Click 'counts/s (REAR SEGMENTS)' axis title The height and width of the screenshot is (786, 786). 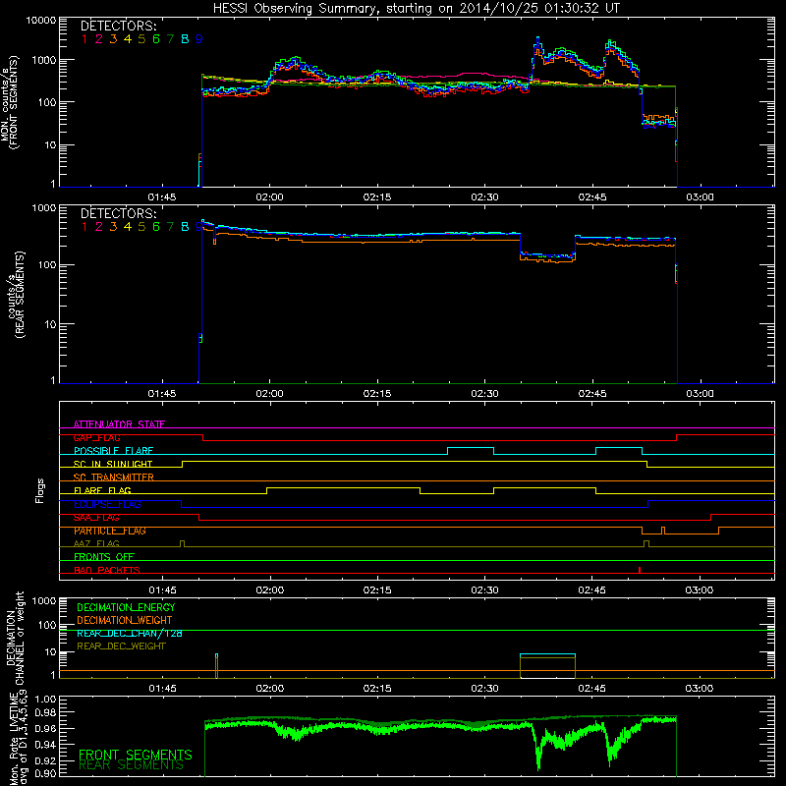pyautogui.click(x=16, y=295)
